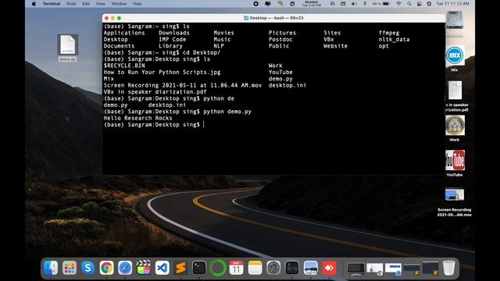500x281 pixels.
Task: Open Preview app in the Dock
Action: click(x=311, y=268)
